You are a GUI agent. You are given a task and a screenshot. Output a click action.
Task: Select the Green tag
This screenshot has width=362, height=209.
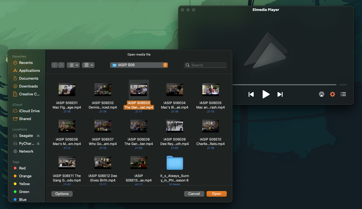[24, 192]
